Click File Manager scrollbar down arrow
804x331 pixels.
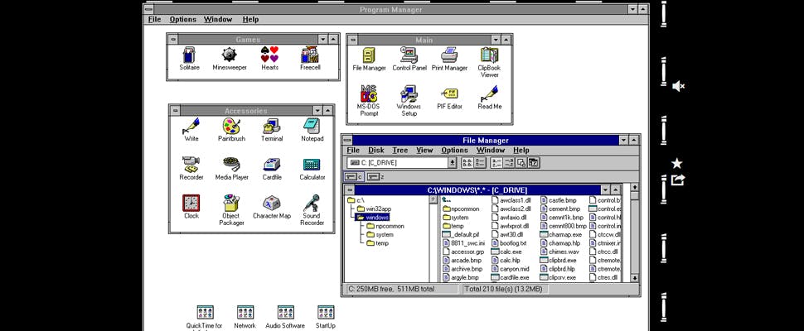635,278
